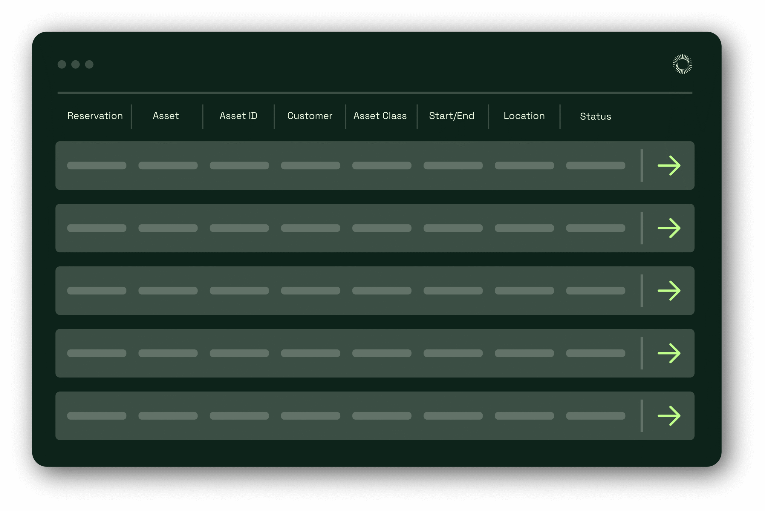Select the first row's Reservation placeholder
Image resolution: width=765 pixels, height=511 pixels.
coord(97,165)
